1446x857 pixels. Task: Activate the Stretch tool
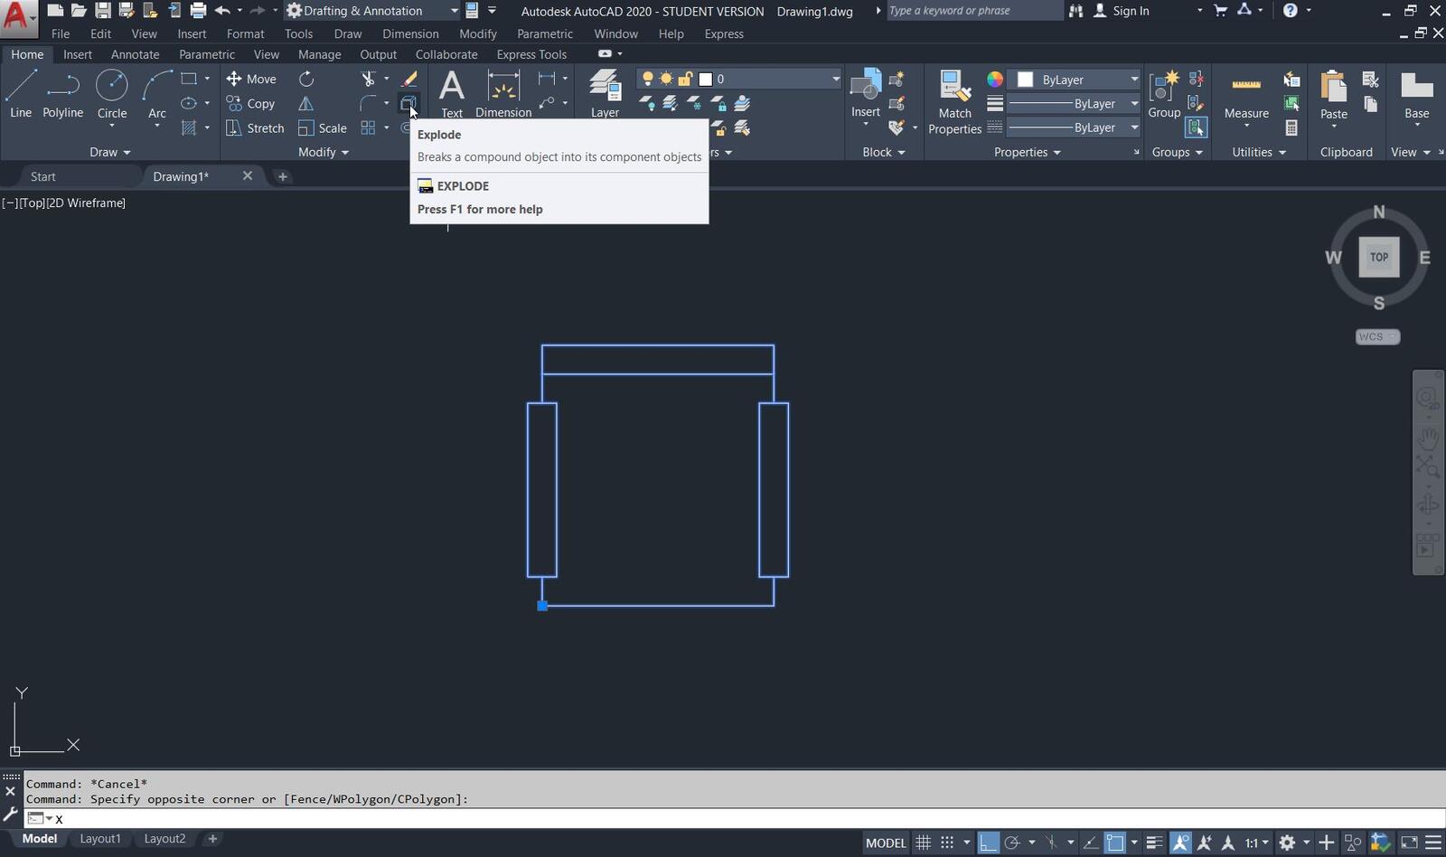(256, 127)
